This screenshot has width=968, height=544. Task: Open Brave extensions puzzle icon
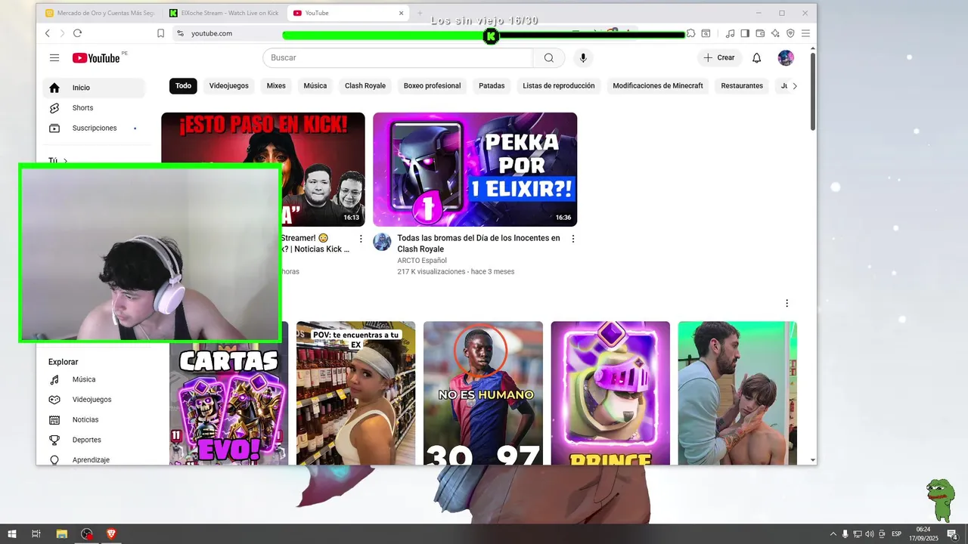point(690,33)
